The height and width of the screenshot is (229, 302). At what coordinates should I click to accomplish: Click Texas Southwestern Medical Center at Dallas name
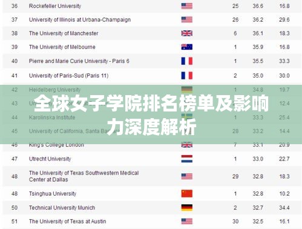[x=84, y=176]
